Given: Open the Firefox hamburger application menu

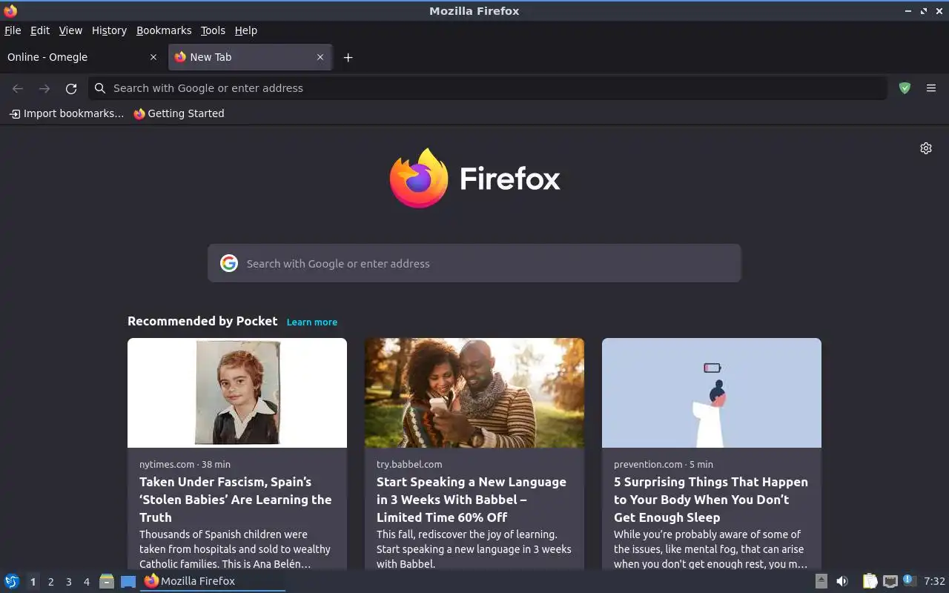Looking at the screenshot, I should (x=931, y=88).
